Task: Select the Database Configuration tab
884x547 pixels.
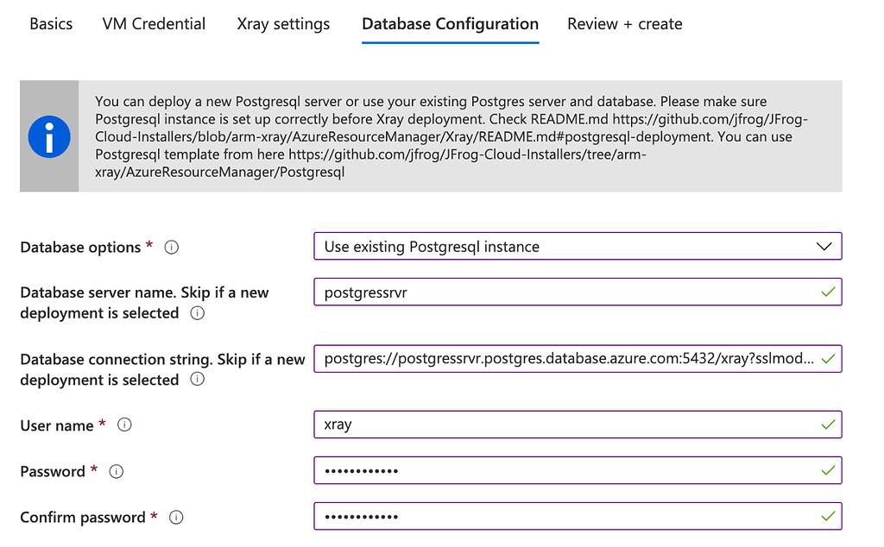Action: [x=450, y=24]
